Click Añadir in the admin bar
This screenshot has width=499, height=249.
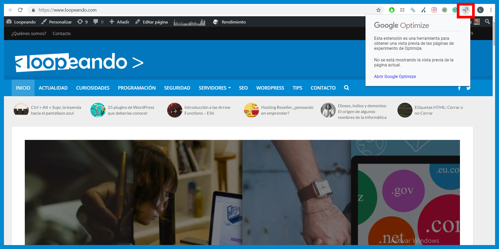119,22
